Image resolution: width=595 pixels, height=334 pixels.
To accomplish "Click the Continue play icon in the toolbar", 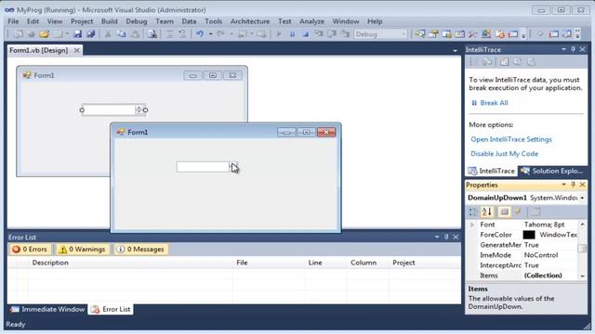I will (279, 34).
